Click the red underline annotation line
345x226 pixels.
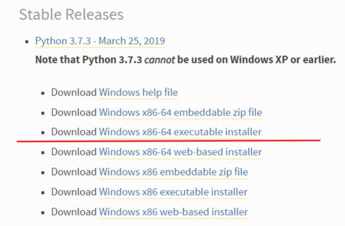pos(169,140)
